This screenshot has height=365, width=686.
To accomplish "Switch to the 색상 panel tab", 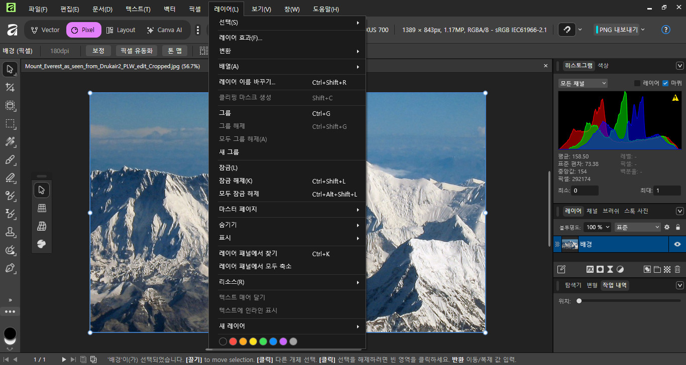I will (603, 66).
